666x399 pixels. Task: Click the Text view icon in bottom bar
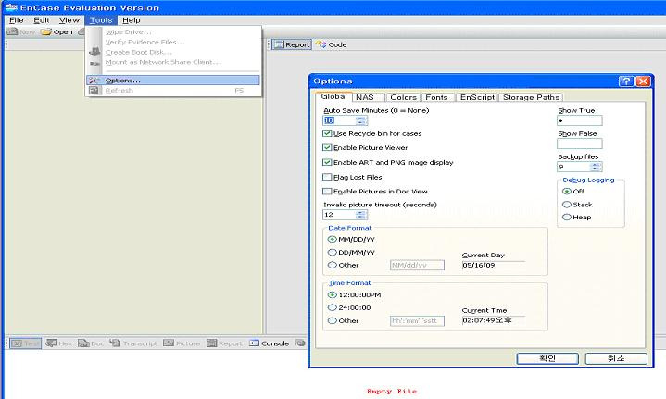point(17,343)
